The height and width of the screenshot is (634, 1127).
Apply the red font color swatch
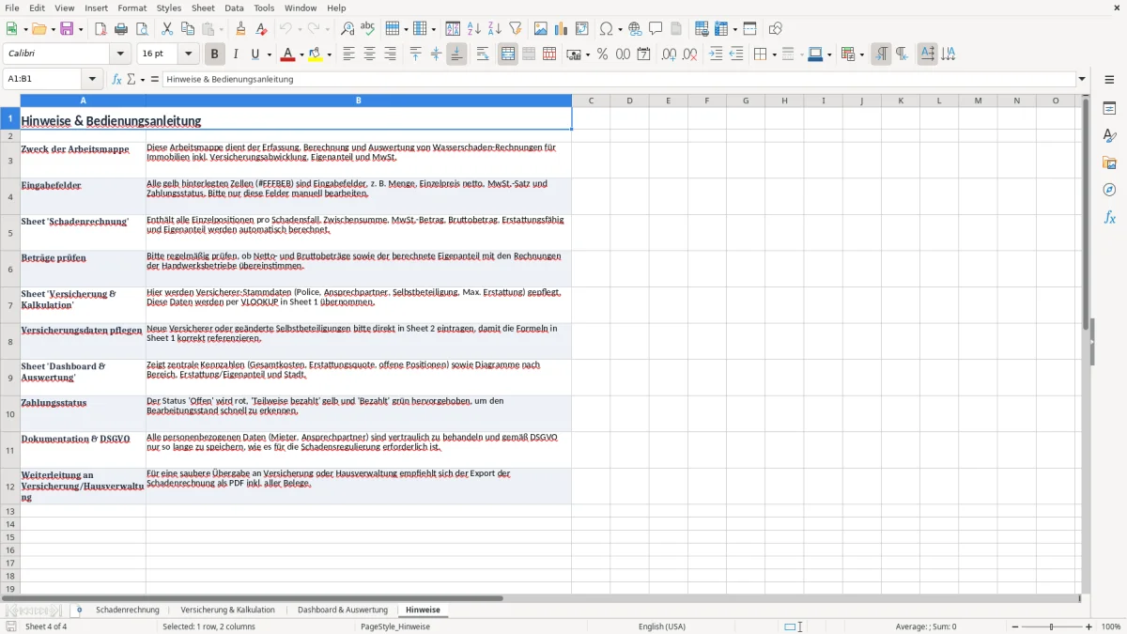tap(287, 54)
